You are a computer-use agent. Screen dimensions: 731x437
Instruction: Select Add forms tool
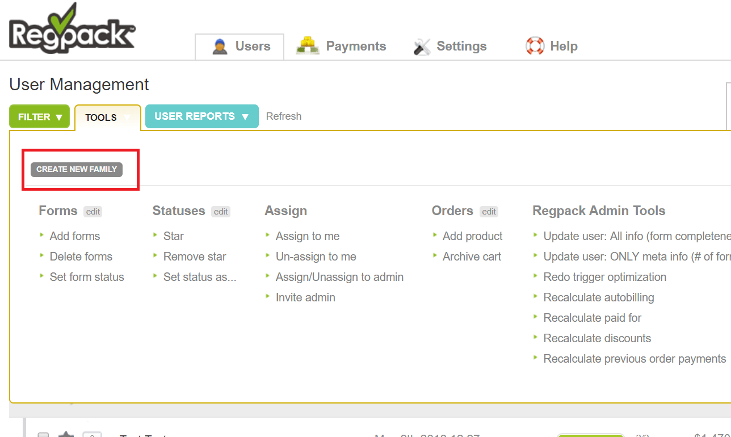75,236
